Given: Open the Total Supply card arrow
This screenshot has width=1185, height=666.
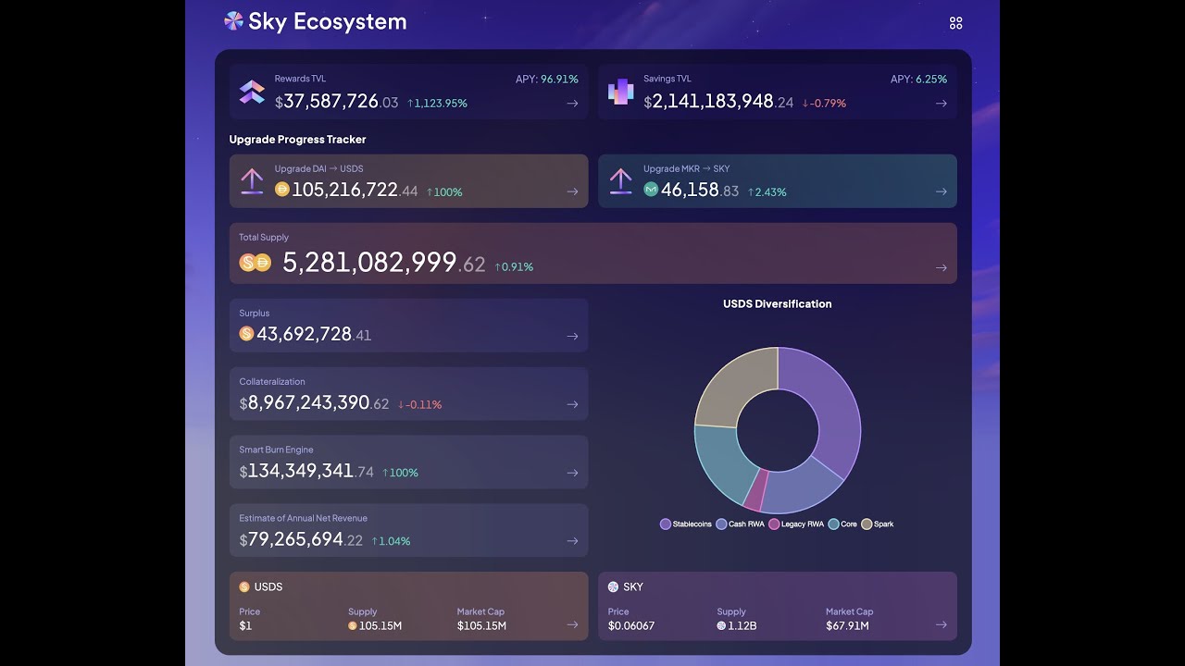Looking at the screenshot, I should (941, 267).
